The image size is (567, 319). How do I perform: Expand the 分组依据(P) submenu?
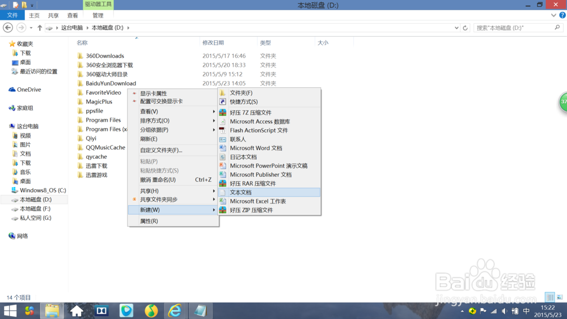pos(173,130)
